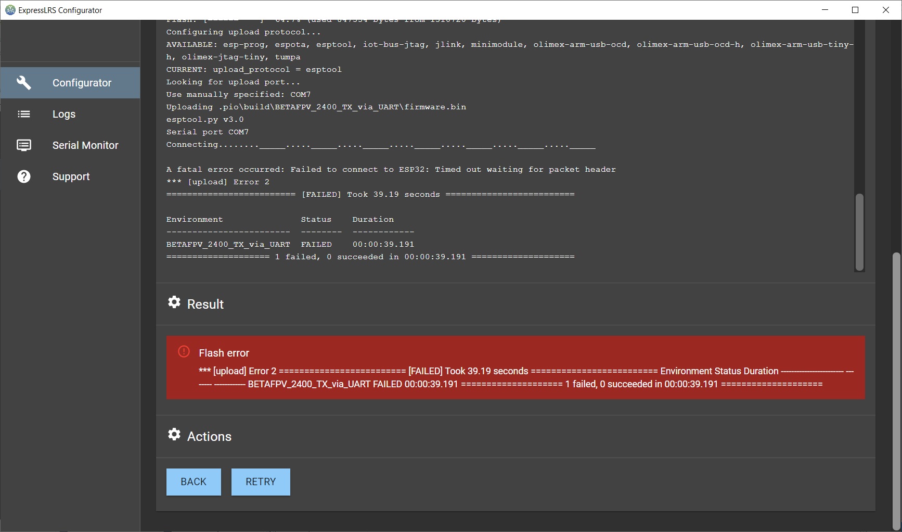Click the '1 failed, 0 succeeded' summary line
Viewport: 902px width, 532px height.
tap(370, 257)
